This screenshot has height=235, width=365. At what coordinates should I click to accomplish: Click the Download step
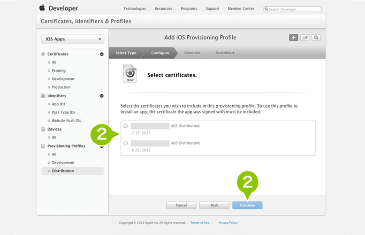coord(224,53)
